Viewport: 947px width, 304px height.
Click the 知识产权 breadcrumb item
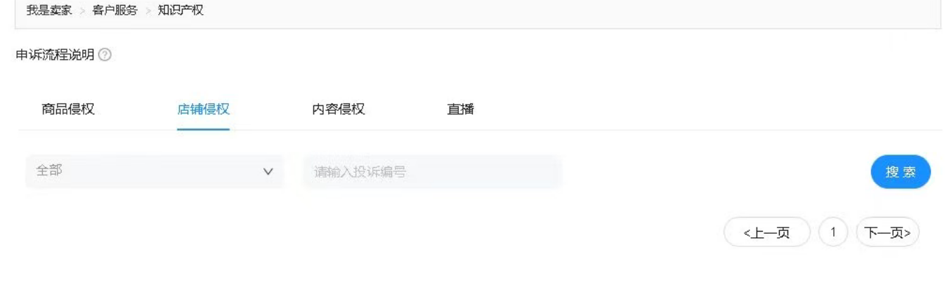[181, 11]
